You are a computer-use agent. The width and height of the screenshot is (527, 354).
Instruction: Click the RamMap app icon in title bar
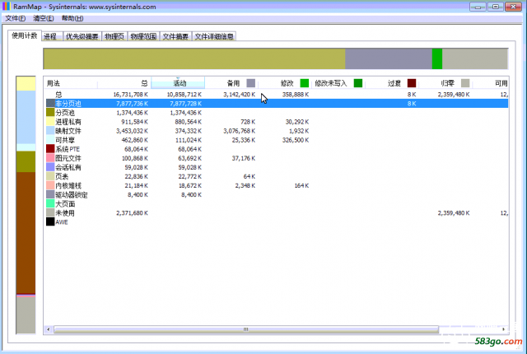click(7, 7)
